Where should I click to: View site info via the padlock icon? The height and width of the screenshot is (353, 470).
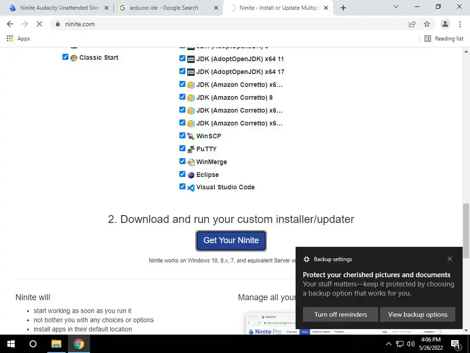point(58,24)
